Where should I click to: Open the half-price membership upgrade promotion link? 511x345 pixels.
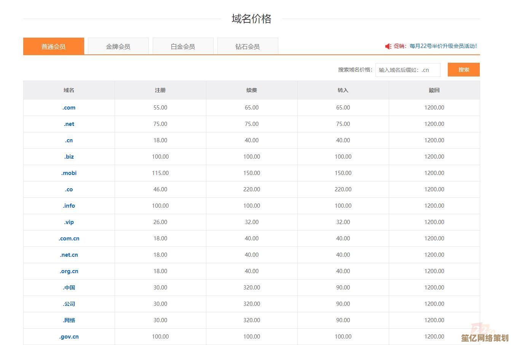click(x=443, y=46)
